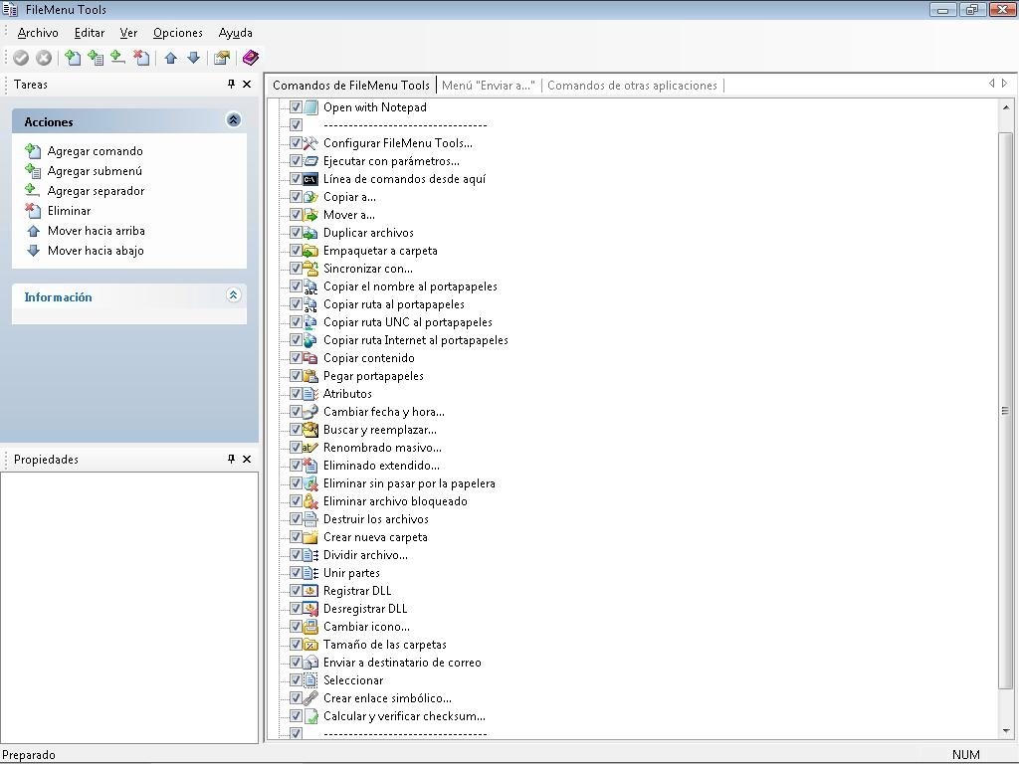Select the Pegar portapapeles row
This screenshot has width=1019, height=764.
(x=373, y=376)
